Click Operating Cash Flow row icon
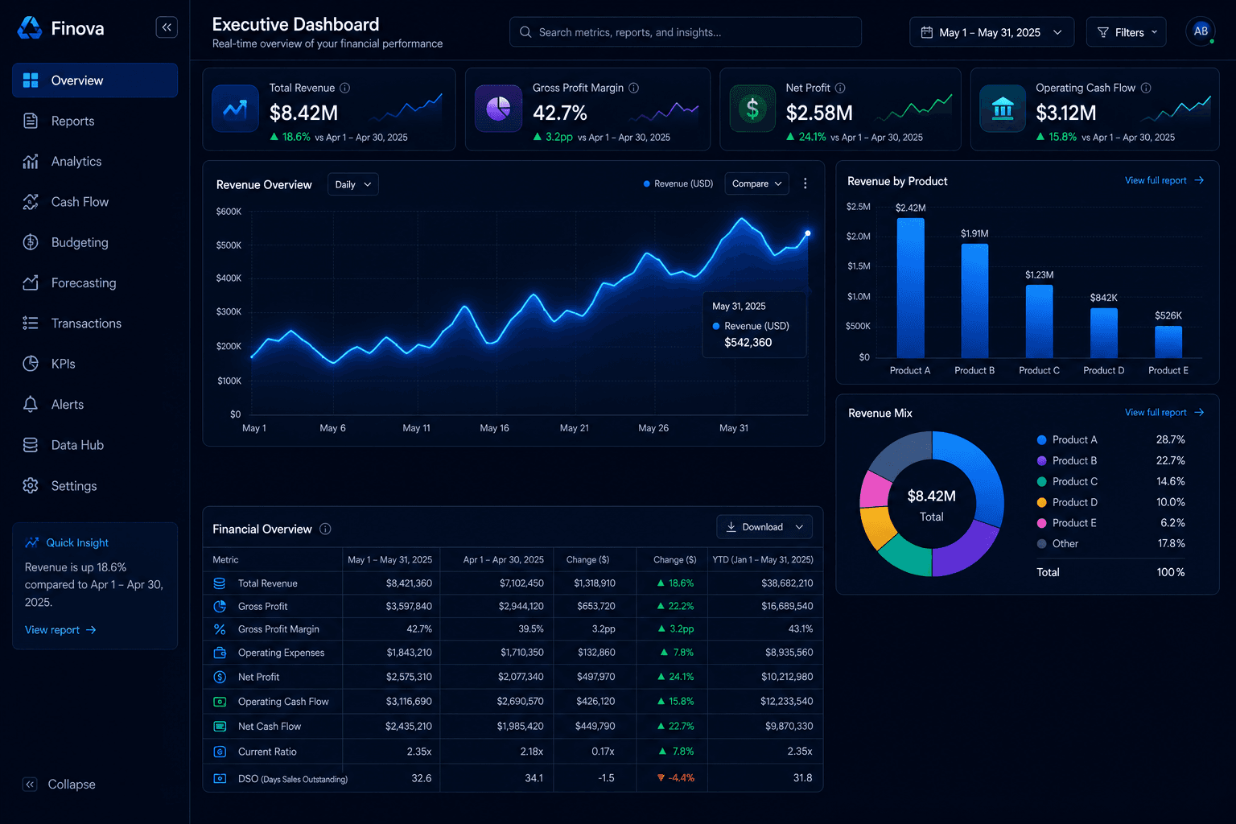The height and width of the screenshot is (824, 1236). [x=220, y=702]
